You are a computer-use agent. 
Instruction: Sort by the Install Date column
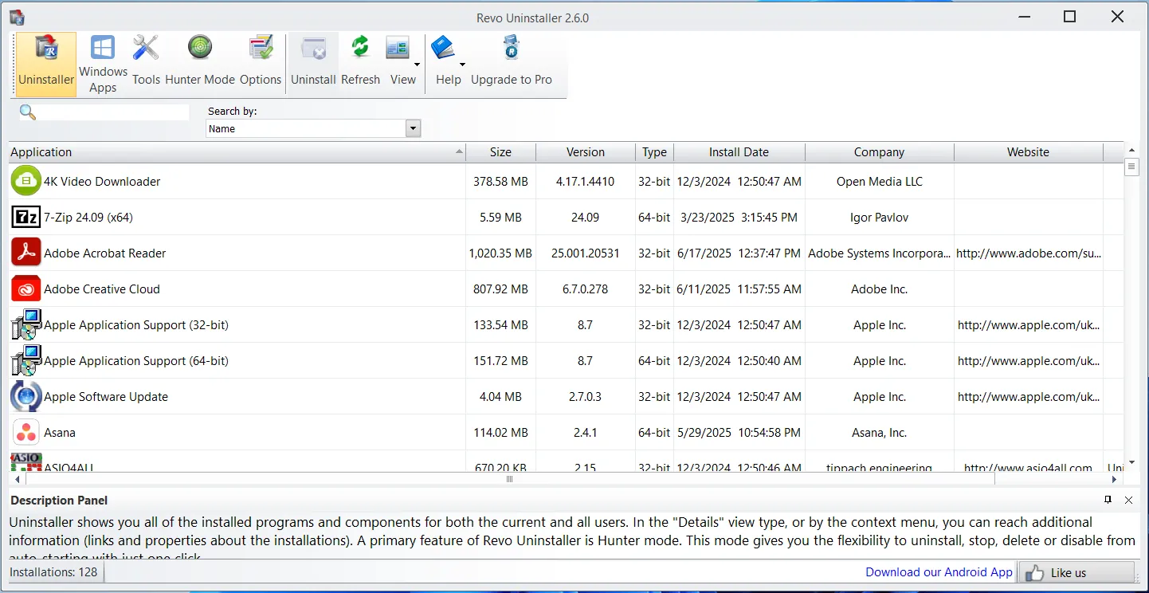(x=739, y=152)
